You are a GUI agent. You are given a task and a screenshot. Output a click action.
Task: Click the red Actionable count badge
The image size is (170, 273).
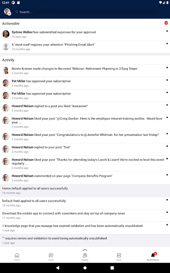(166, 23)
